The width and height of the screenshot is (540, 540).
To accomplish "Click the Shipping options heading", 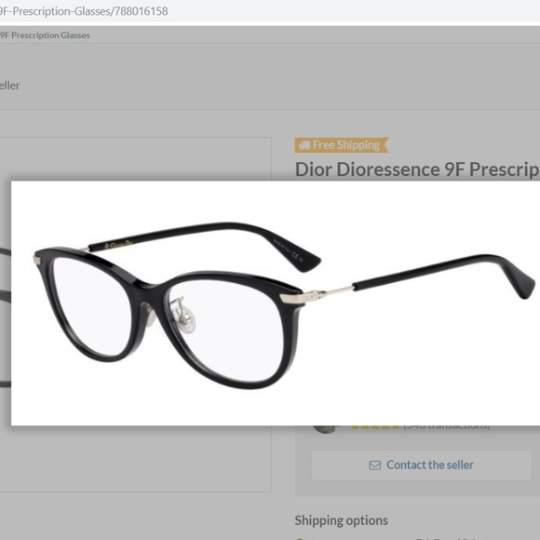I will [342, 520].
